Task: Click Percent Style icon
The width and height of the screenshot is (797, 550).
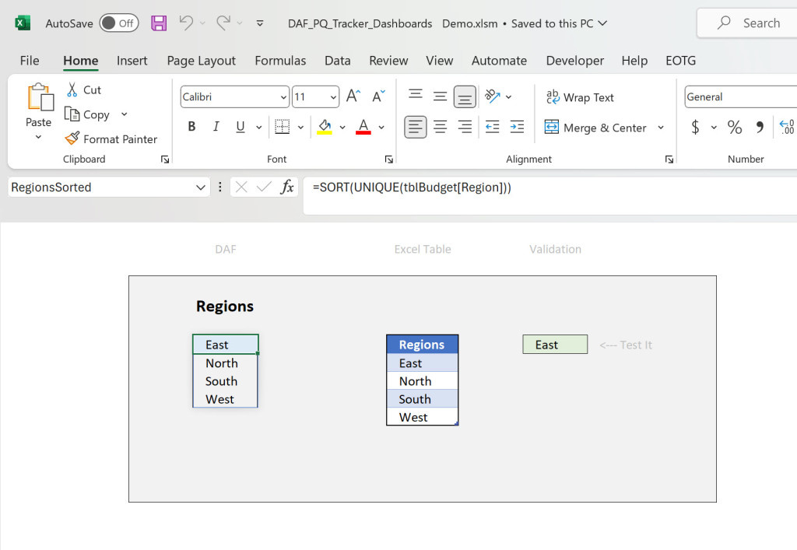Action: pos(735,127)
